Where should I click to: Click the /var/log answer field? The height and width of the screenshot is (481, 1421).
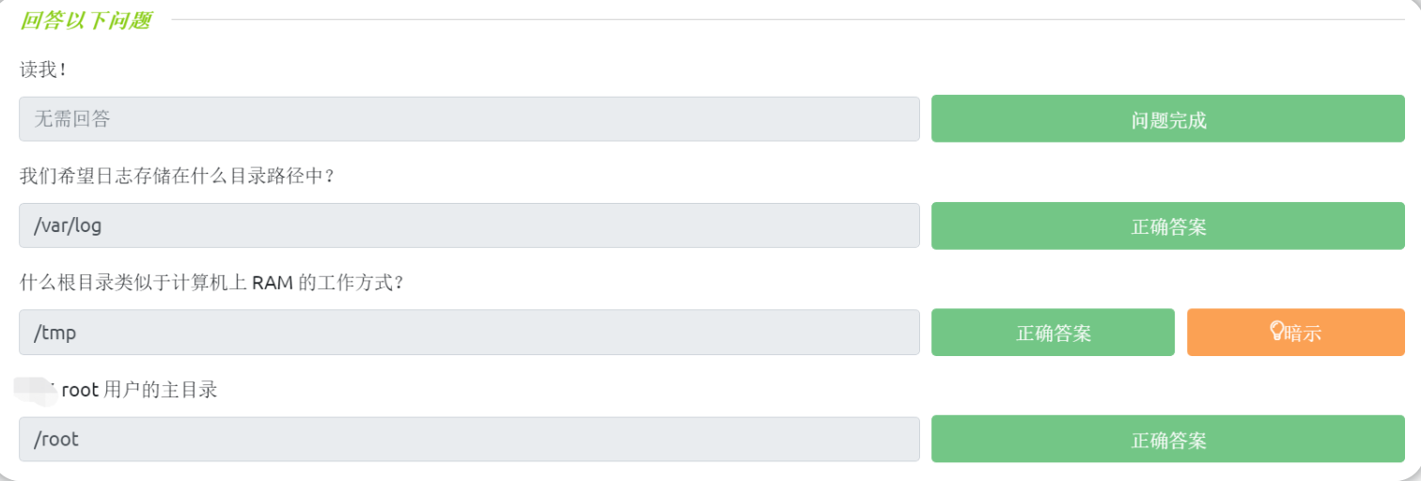(x=469, y=225)
